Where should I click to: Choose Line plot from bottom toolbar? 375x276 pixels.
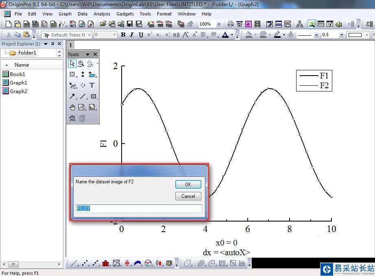pyautogui.click(x=74, y=263)
